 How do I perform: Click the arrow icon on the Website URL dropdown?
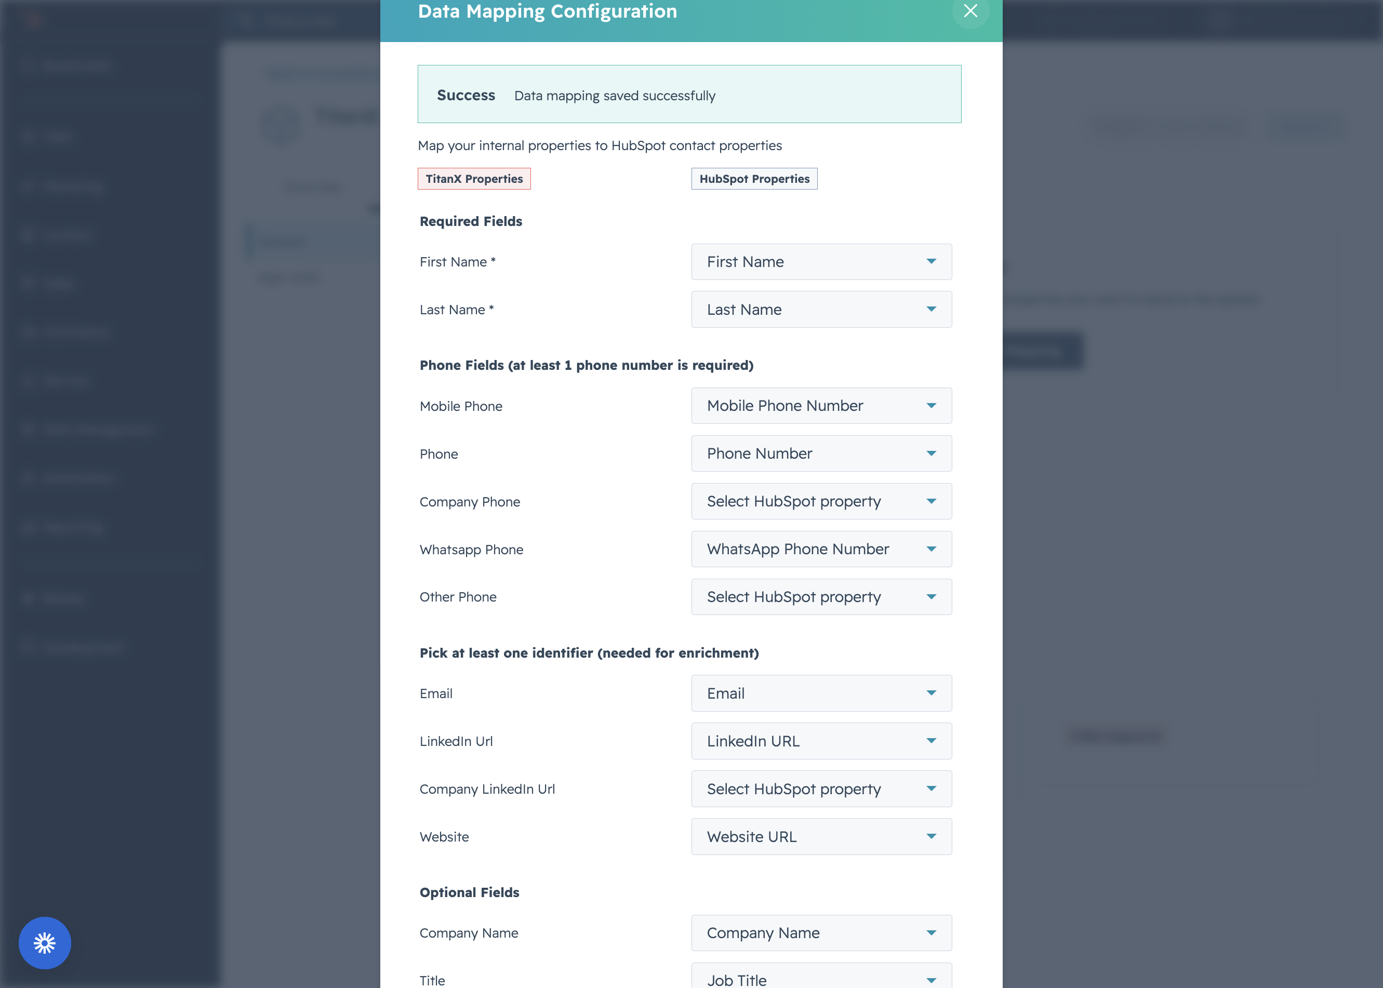coord(931,836)
